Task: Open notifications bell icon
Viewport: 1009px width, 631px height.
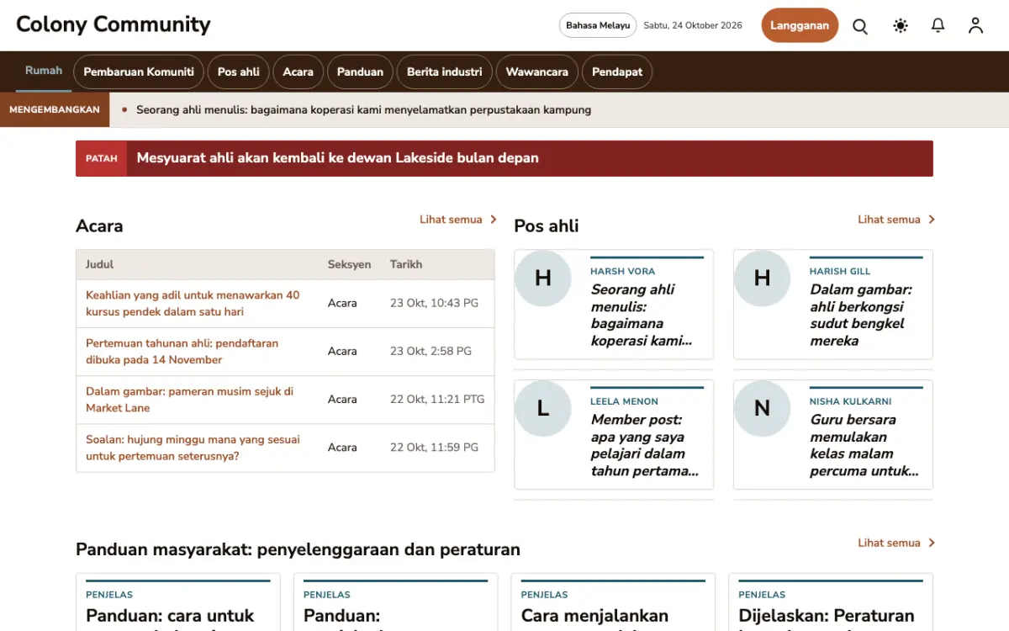Action: [938, 26]
